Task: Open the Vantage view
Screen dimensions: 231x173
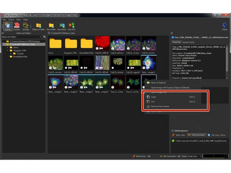Action: pos(26,26)
